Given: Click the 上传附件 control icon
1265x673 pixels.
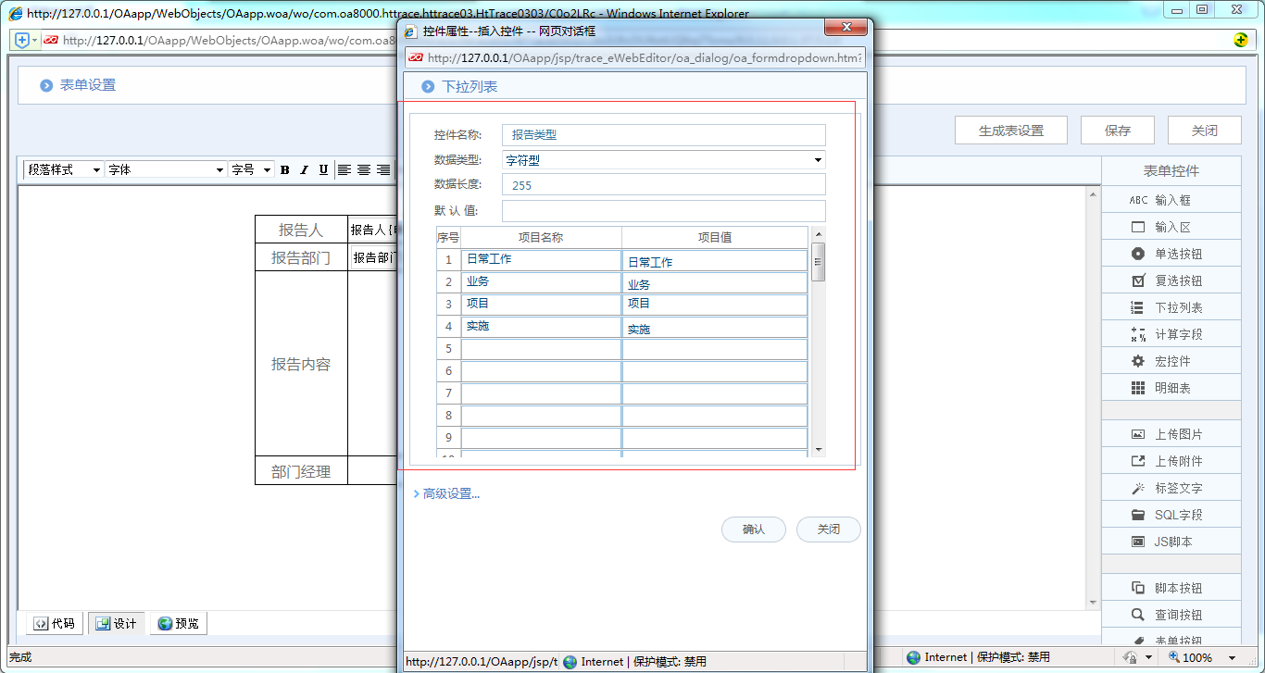Looking at the screenshot, I should [1171, 460].
